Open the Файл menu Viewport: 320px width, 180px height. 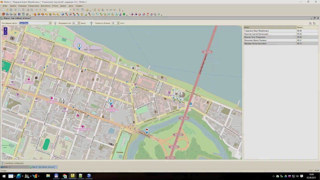pyautogui.click(x=5, y=6)
